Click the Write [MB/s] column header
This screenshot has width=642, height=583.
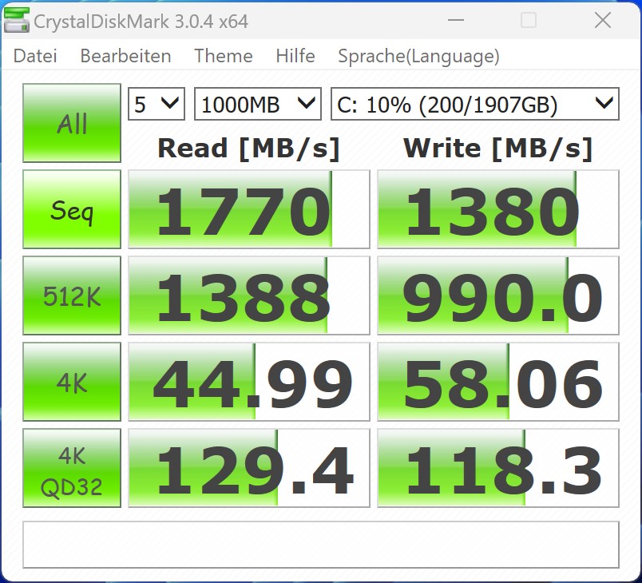[498, 149]
